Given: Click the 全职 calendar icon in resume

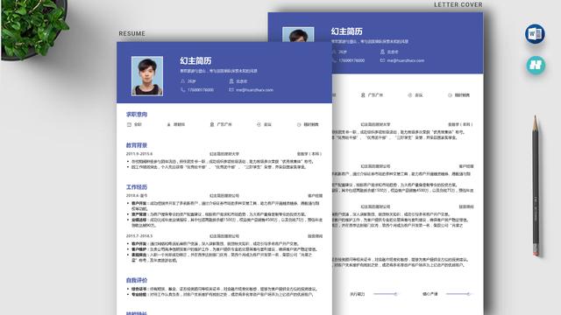Looking at the screenshot, I should (129, 124).
